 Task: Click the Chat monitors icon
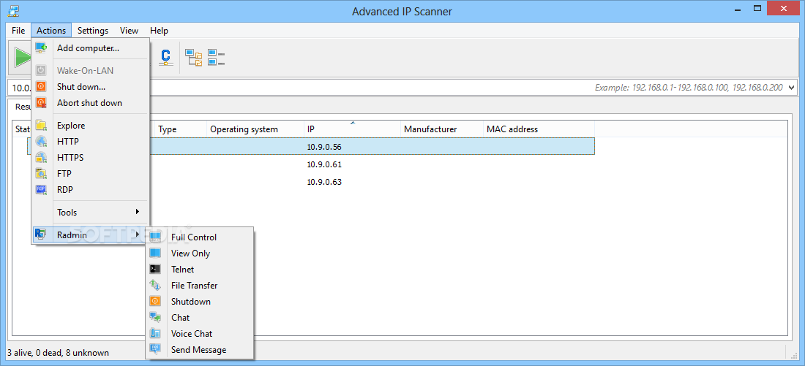[x=155, y=317]
